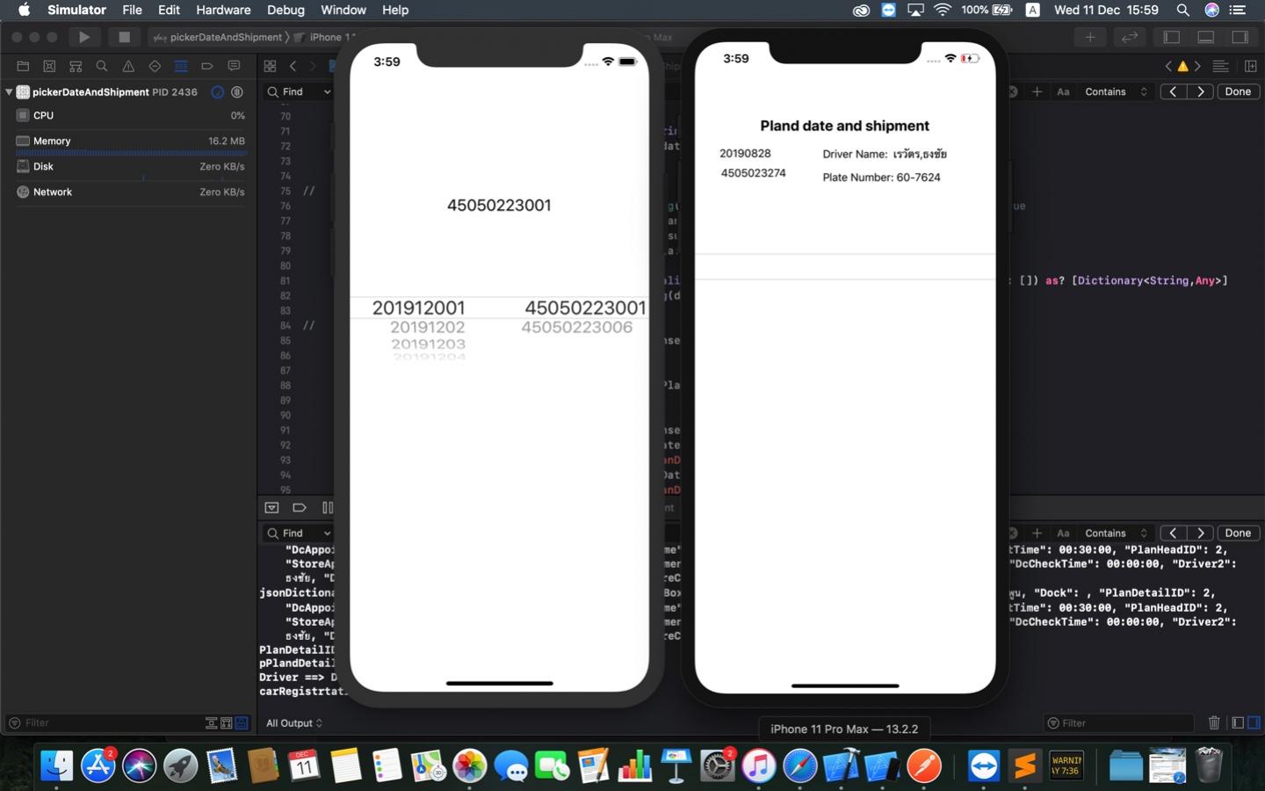Select 20191203 in the date picker wheel
Viewport: 1265px width, 791px height.
point(430,345)
